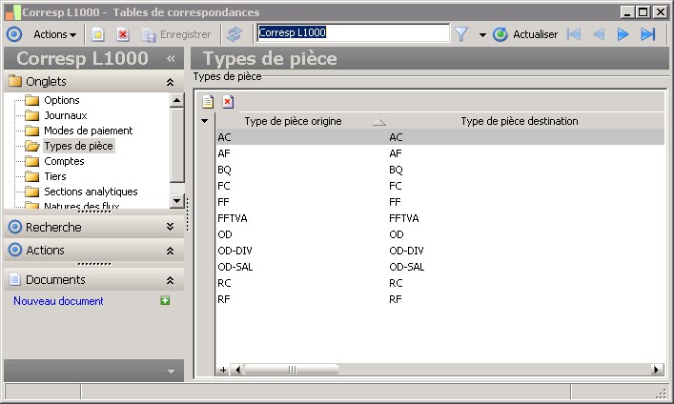Select Sections analytiques in the tree
674x404 pixels.
point(91,192)
